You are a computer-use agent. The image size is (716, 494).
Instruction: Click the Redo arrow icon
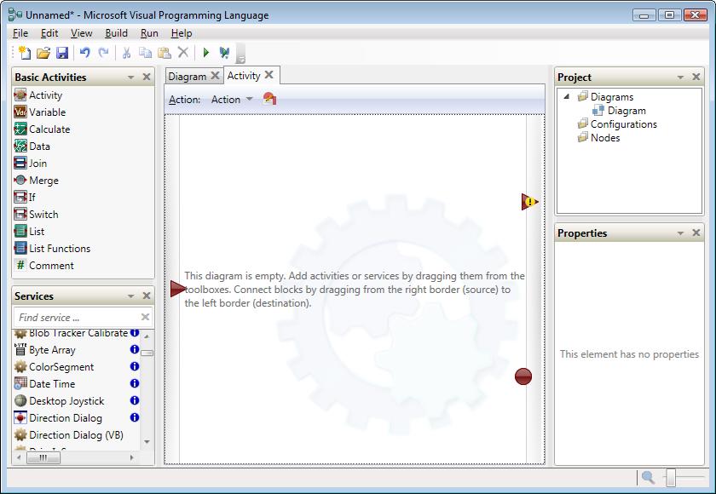pyautogui.click(x=104, y=53)
